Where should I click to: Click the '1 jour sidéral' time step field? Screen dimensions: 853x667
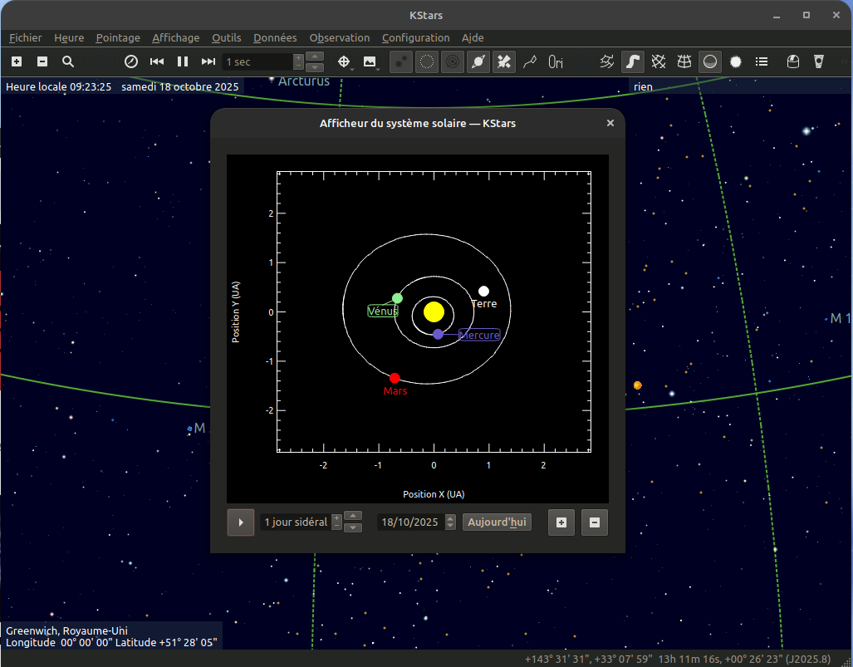point(295,522)
